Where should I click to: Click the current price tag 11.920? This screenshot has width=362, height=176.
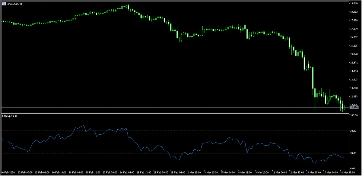point(354,107)
